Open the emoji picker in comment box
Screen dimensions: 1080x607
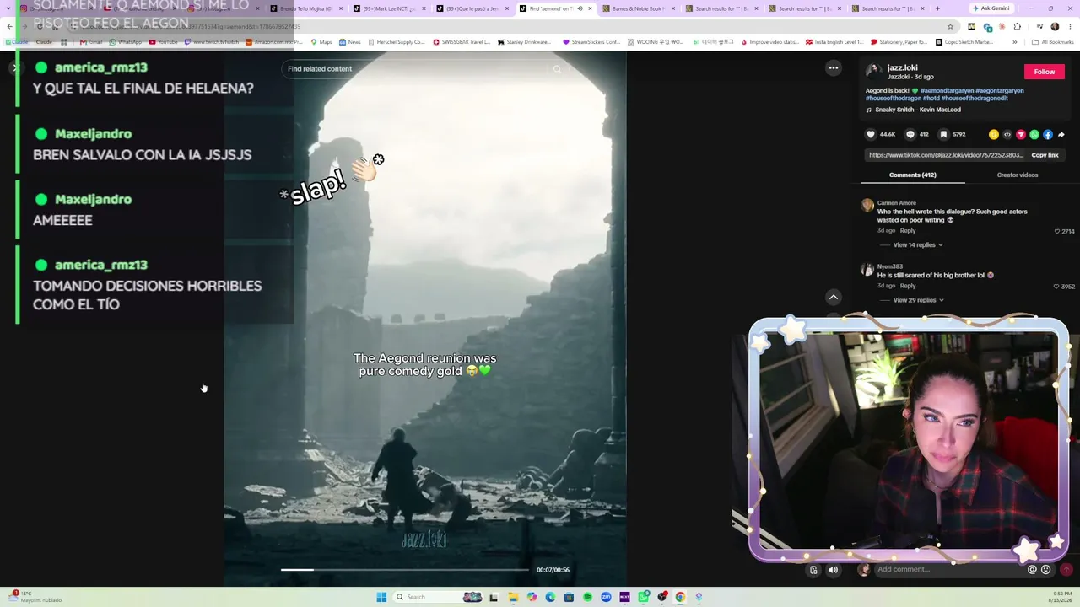[x=1046, y=569]
